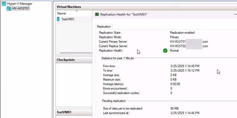Screen dimensions: 237x118
Task: Click the Maximum size 0 KB value
Action: click(173, 80)
